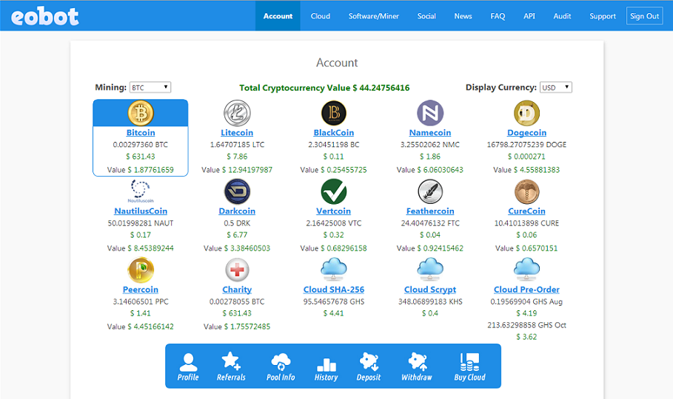Viewport: 673px width, 399px height.
Task: Click the Namecoin coin icon
Action: tap(430, 113)
